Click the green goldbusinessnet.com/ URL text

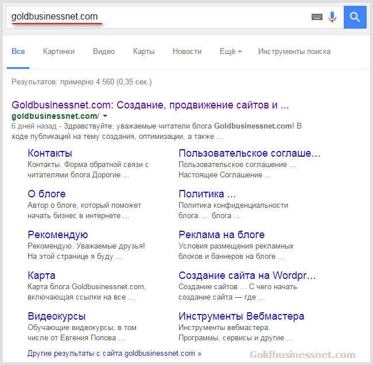pos(56,116)
